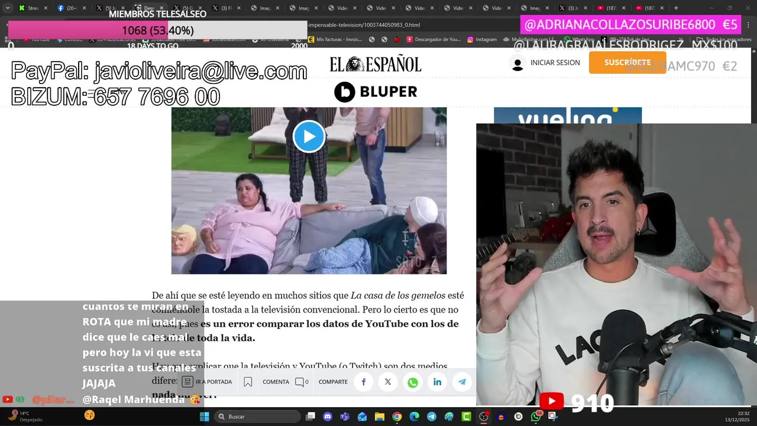Image resolution: width=757 pixels, height=426 pixels.
Task: Open the user profile icon
Action: click(x=517, y=63)
